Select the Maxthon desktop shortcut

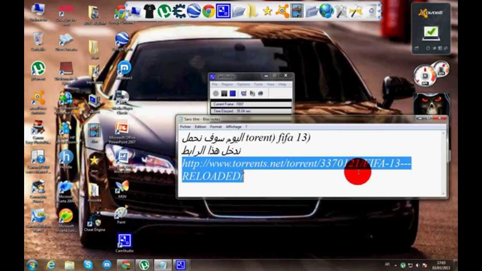pyautogui.click(x=124, y=71)
